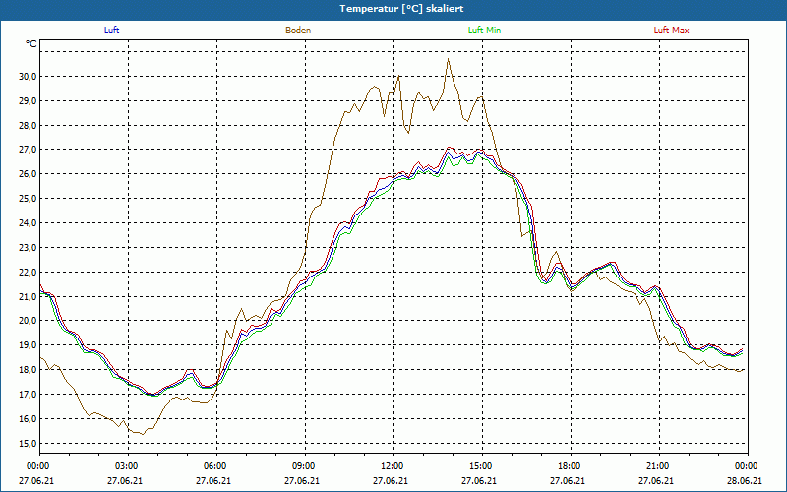Select the brown 'Boden' legend label
Screen dimensions: 787x492
click(298, 31)
